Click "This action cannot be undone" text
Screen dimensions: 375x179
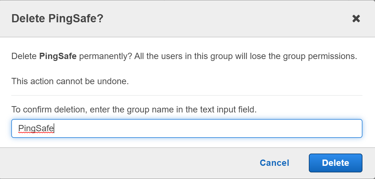pos(70,81)
